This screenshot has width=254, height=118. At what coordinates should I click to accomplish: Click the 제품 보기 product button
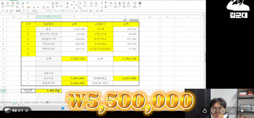pos(14,111)
